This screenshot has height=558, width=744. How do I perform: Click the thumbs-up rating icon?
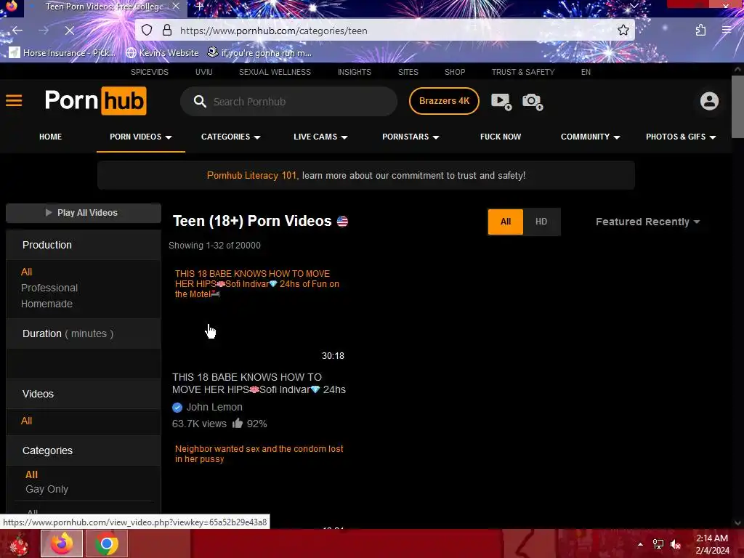(x=238, y=424)
